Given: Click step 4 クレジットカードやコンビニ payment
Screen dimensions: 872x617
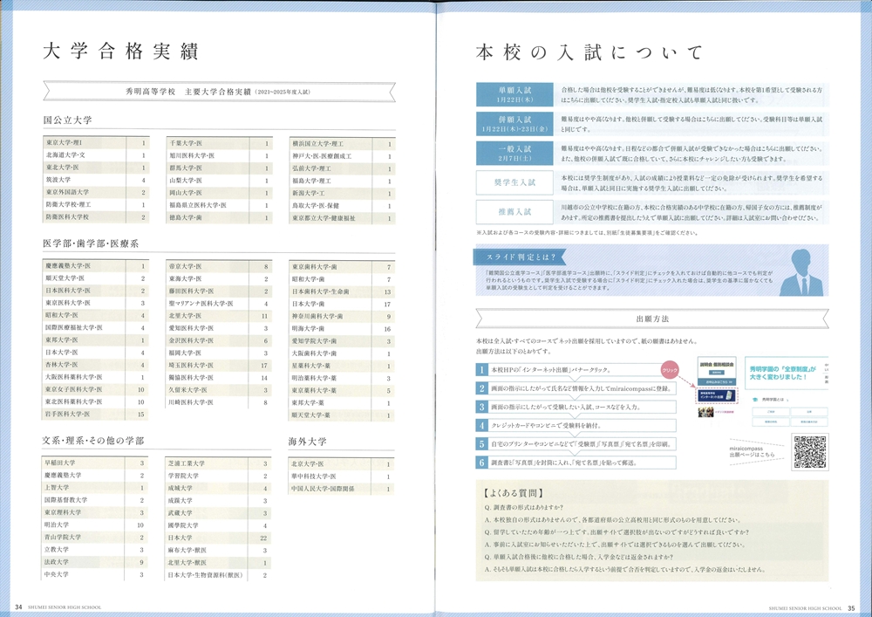Looking at the screenshot, I should tap(576, 426).
